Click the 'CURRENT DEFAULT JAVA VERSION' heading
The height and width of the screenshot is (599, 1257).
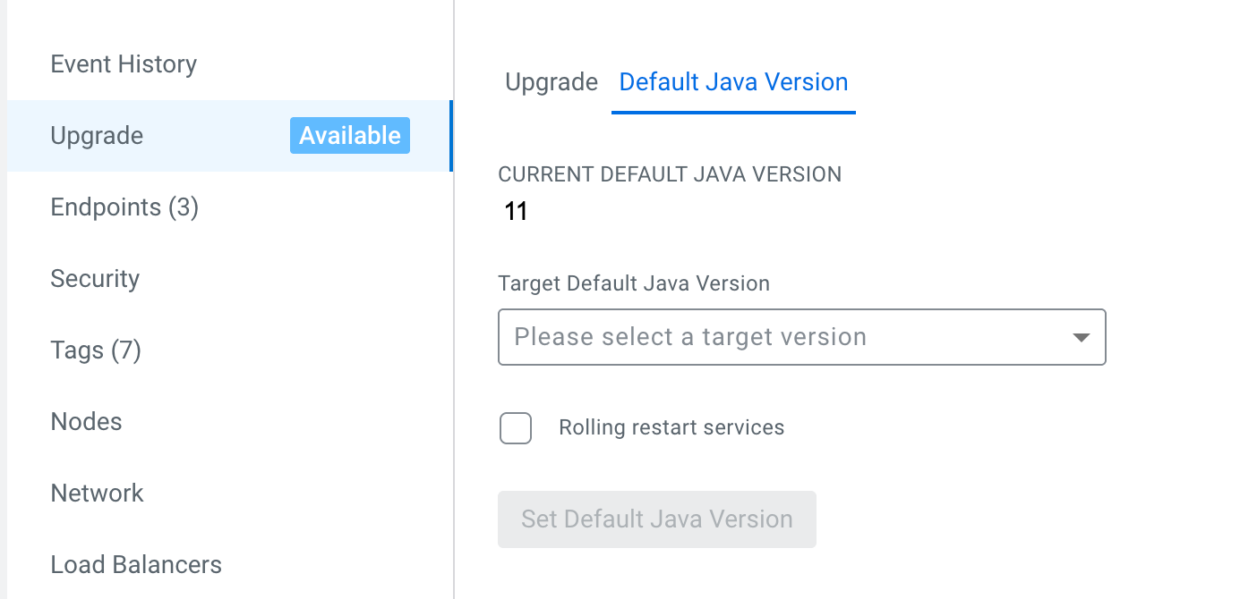[x=670, y=175]
